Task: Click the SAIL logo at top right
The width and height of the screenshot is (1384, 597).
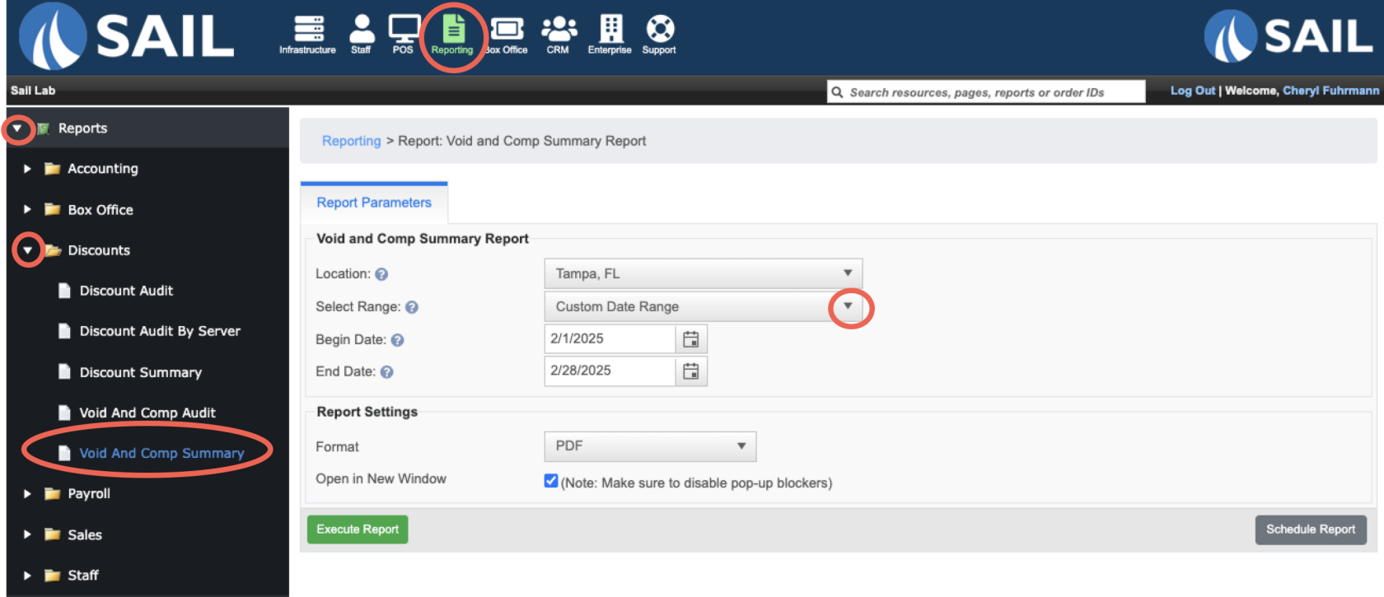Action: tap(1288, 36)
